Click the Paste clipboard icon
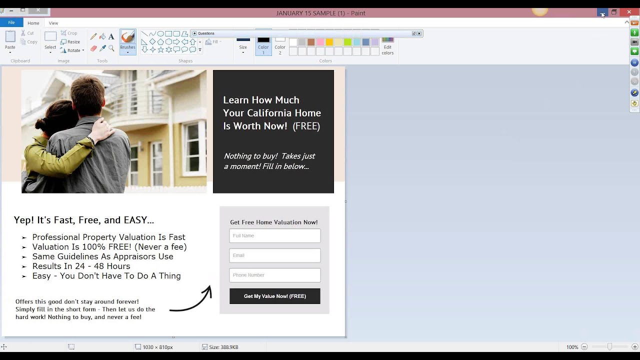Viewport: 640px width, 360px height. (10, 36)
